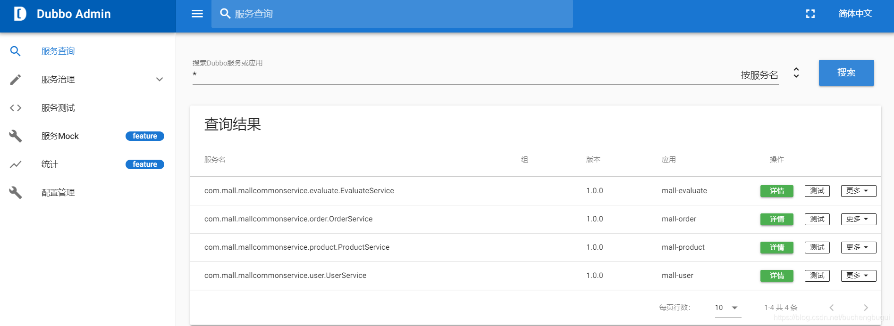Click the mall-evaluate application cell
Image resolution: width=894 pixels, height=326 pixels.
pos(684,191)
